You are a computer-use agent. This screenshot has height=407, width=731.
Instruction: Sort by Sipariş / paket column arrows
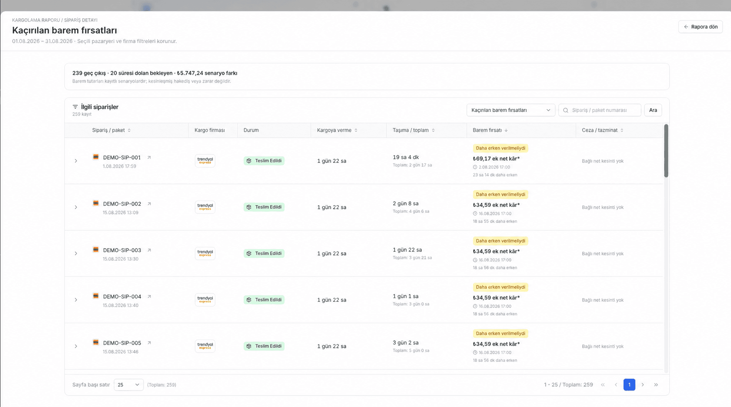click(129, 130)
